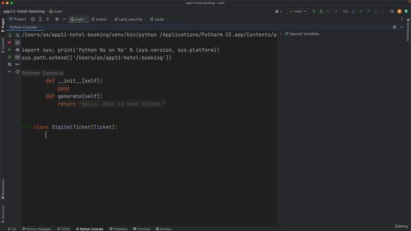Open Problems tool window
The width and height of the screenshot is (411, 231).
click(118, 229)
